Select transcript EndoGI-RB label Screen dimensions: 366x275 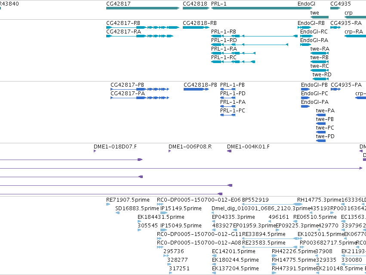click(311, 23)
